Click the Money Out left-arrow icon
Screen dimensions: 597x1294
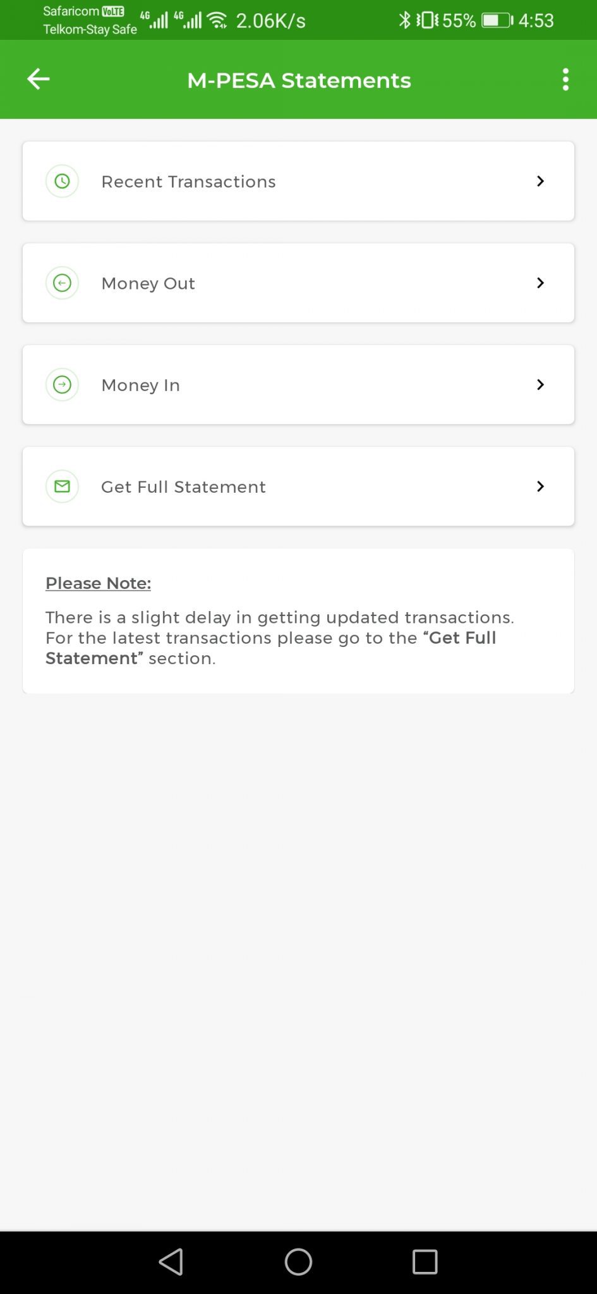(x=62, y=283)
